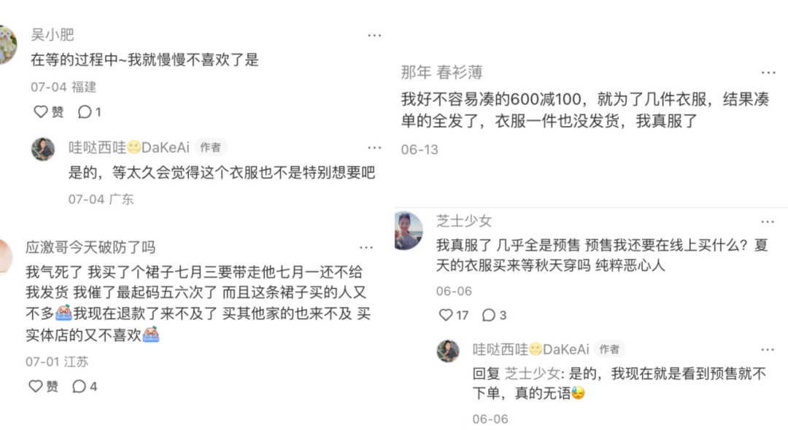Viewport: 788px width, 430px height.
Task: Open more options for 芝士少女's comment
Action: click(767, 222)
